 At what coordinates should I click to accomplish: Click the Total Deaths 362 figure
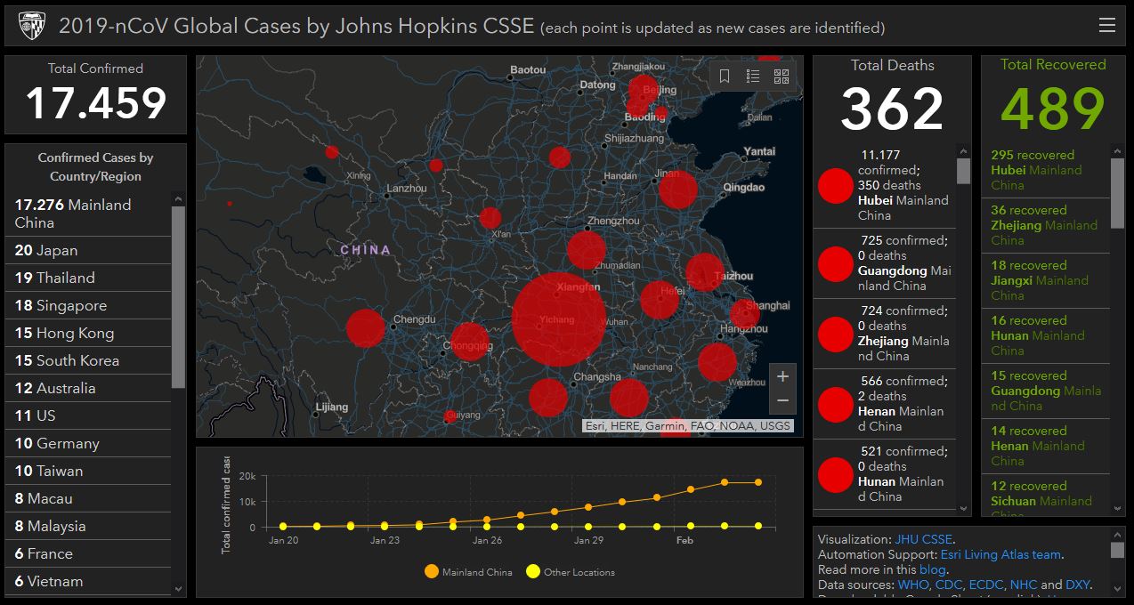[892, 109]
